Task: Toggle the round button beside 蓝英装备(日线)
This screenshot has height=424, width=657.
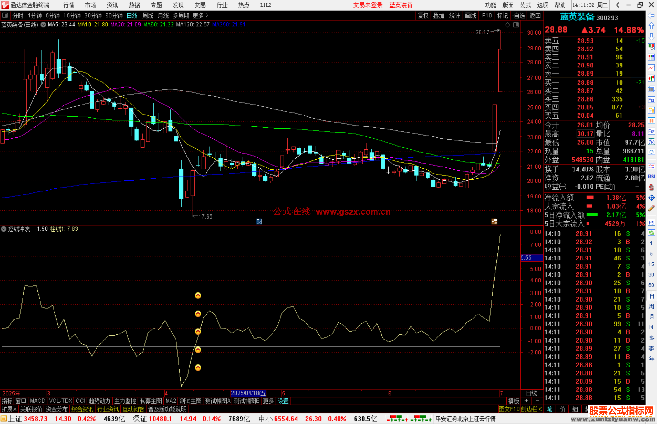Action: pos(43,25)
